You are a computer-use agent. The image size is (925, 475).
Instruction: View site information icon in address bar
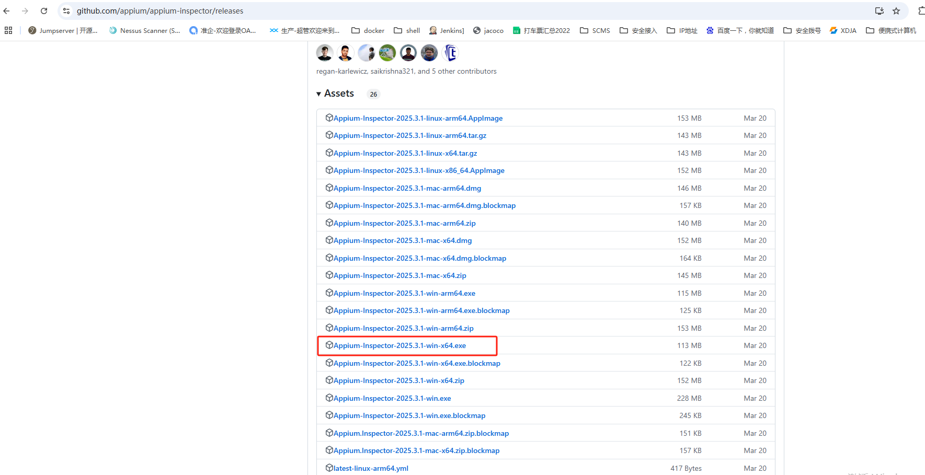[66, 10]
